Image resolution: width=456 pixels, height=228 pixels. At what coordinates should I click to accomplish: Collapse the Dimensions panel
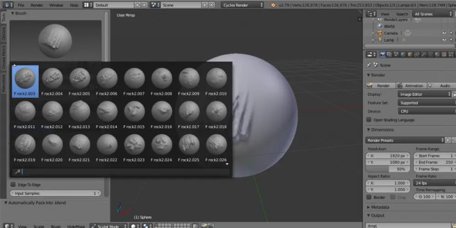click(x=369, y=130)
